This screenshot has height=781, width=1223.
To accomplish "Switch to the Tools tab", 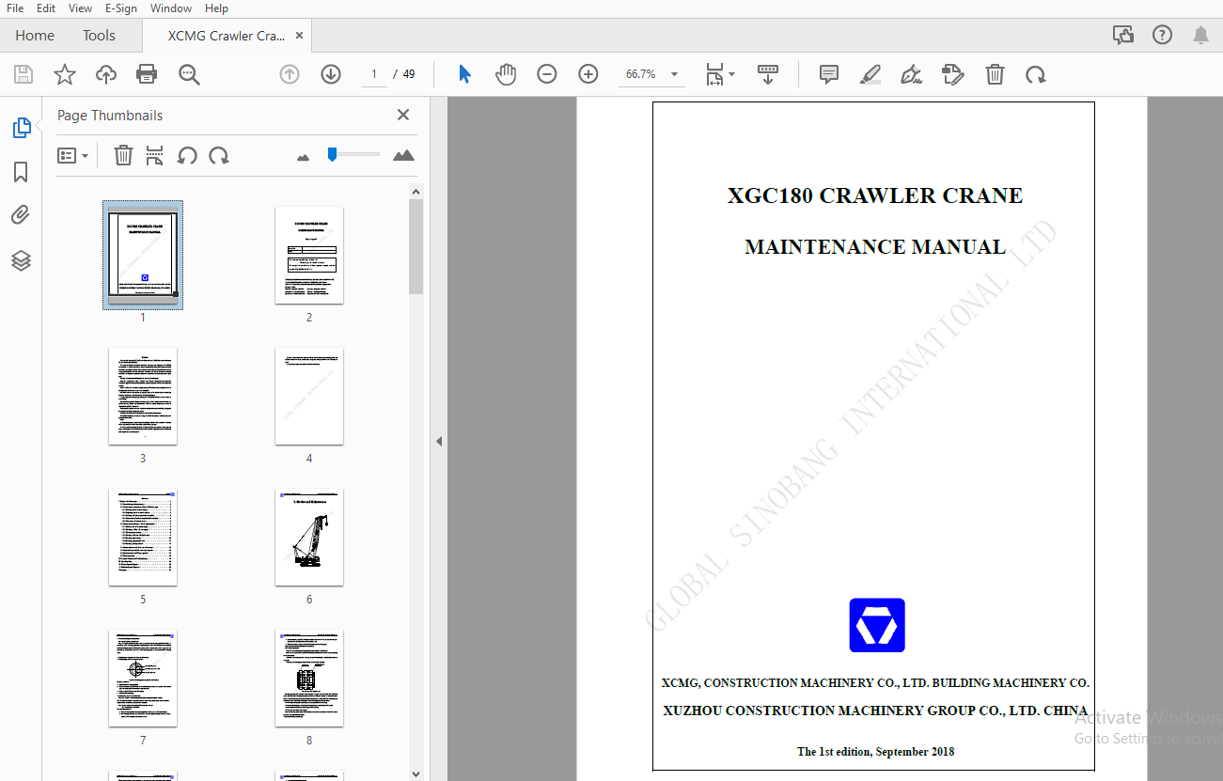I will pos(99,36).
